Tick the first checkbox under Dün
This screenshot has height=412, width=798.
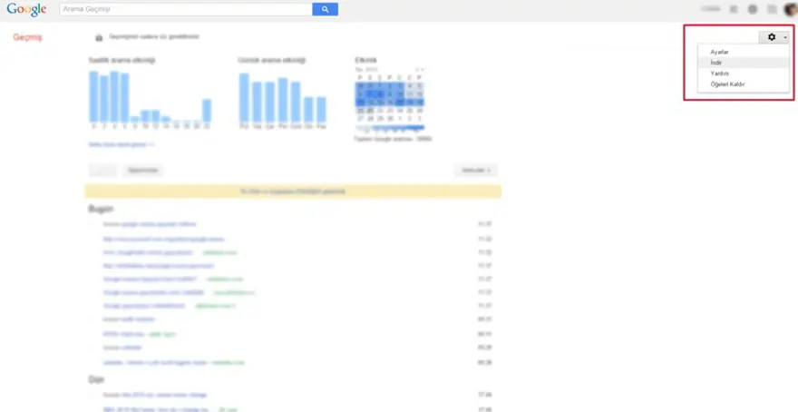(93, 396)
